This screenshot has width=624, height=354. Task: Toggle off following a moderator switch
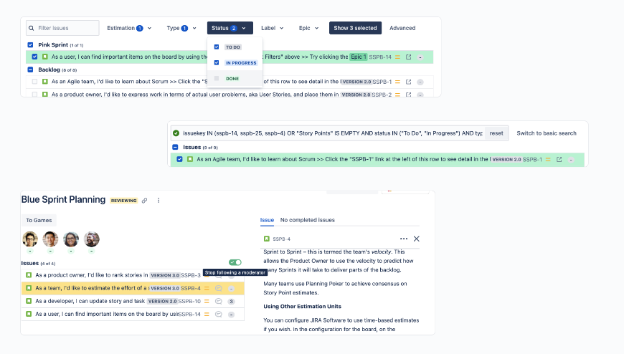tap(235, 262)
